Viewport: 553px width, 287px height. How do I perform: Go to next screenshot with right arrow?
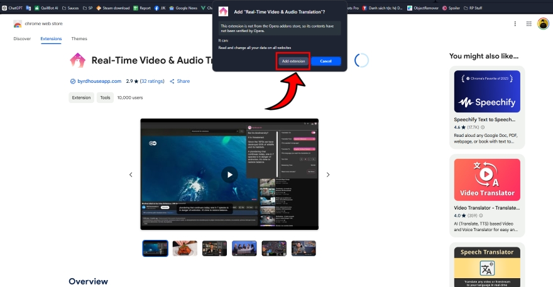pos(328,175)
